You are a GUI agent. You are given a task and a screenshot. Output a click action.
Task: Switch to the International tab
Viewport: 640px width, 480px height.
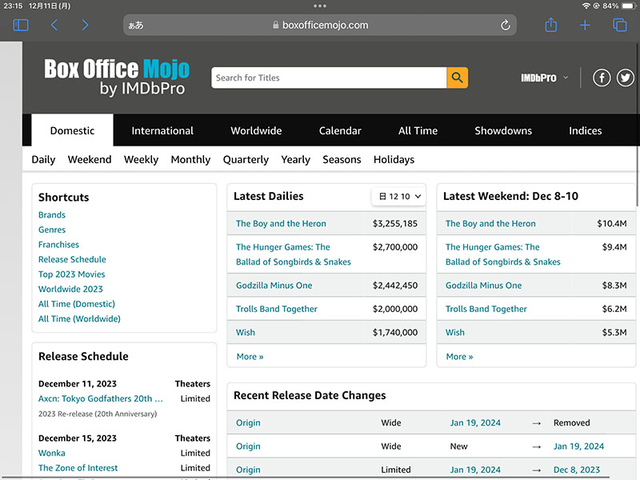pyautogui.click(x=162, y=130)
